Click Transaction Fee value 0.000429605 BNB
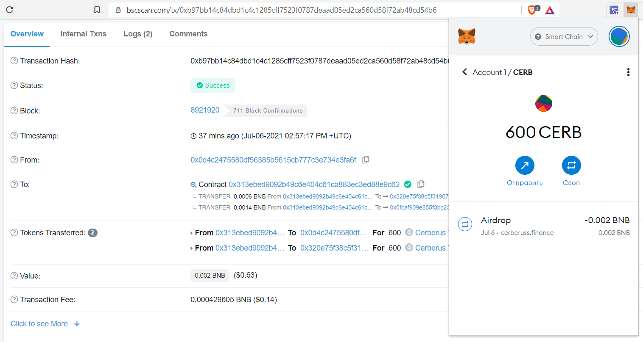This screenshot has height=342, width=643. coord(234,300)
